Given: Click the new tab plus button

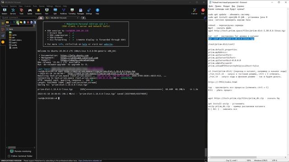Looking at the screenshot, I should click(x=83, y=18).
